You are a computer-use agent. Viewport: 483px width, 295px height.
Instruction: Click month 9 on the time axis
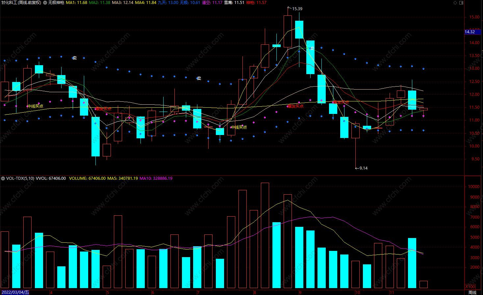[x=300, y=292]
